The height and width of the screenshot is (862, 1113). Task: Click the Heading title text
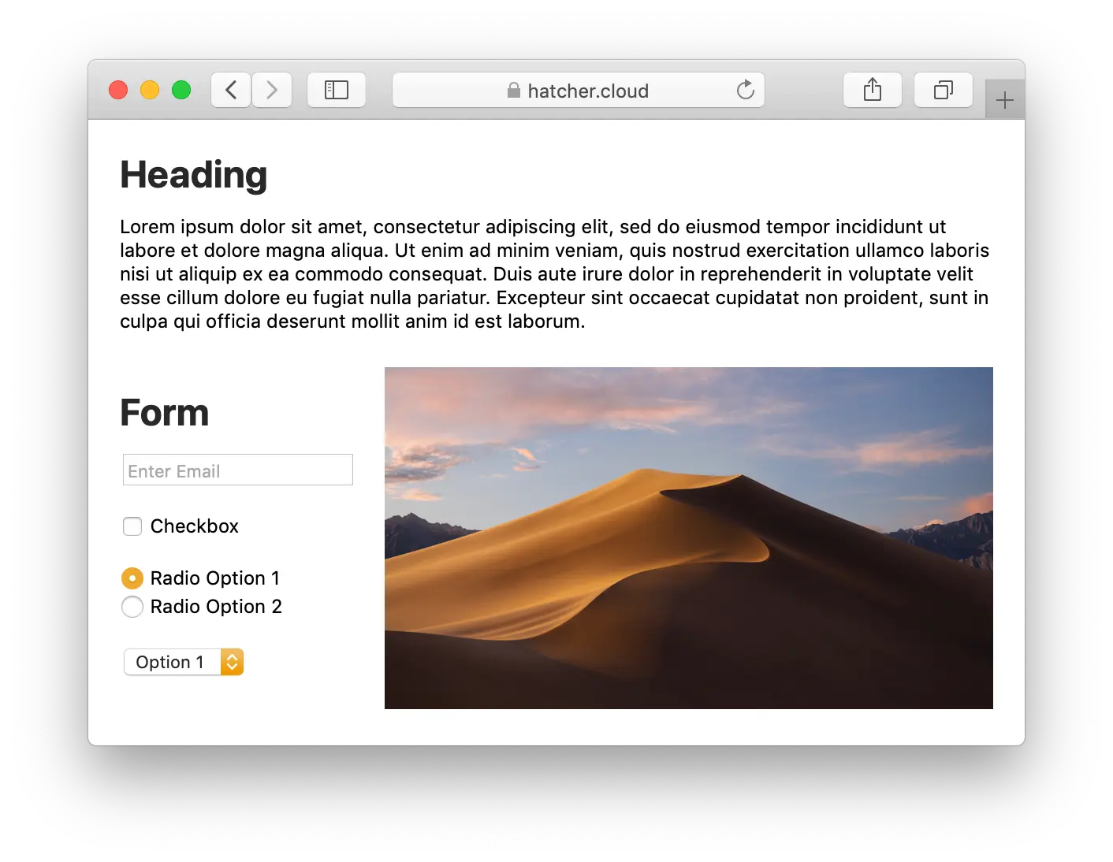point(193,174)
